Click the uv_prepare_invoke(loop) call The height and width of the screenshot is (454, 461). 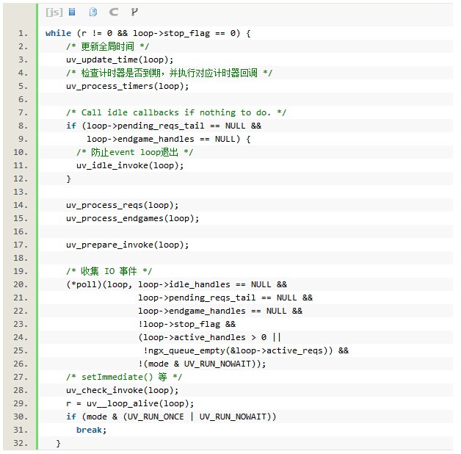click(127, 245)
